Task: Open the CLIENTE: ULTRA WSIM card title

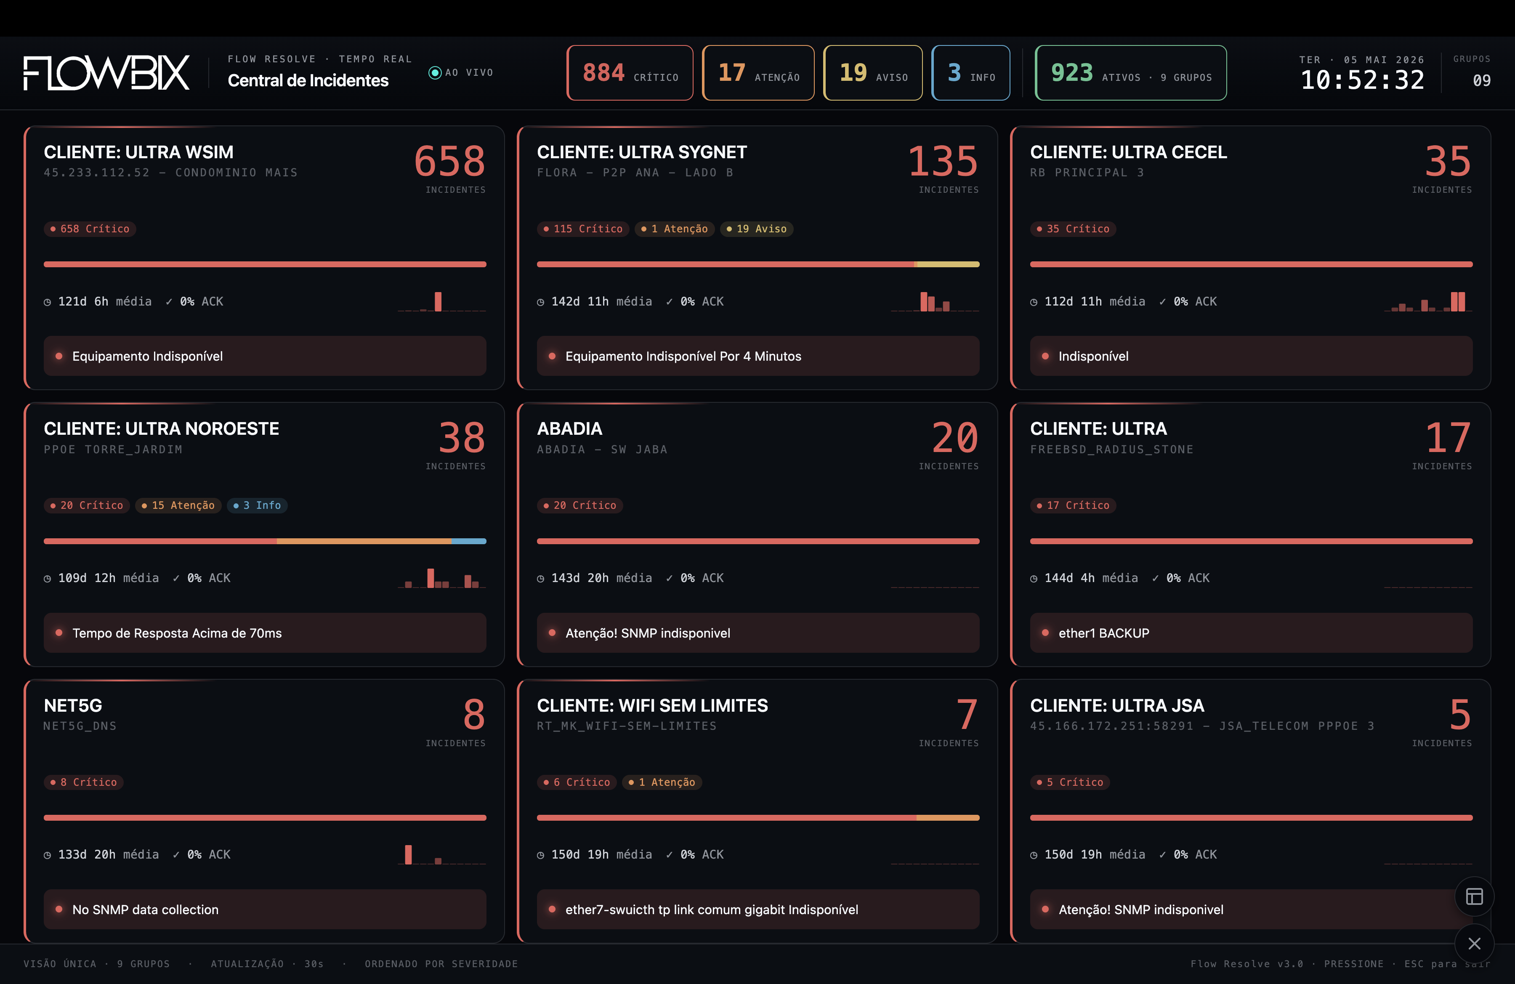Action: (x=139, y=152)
